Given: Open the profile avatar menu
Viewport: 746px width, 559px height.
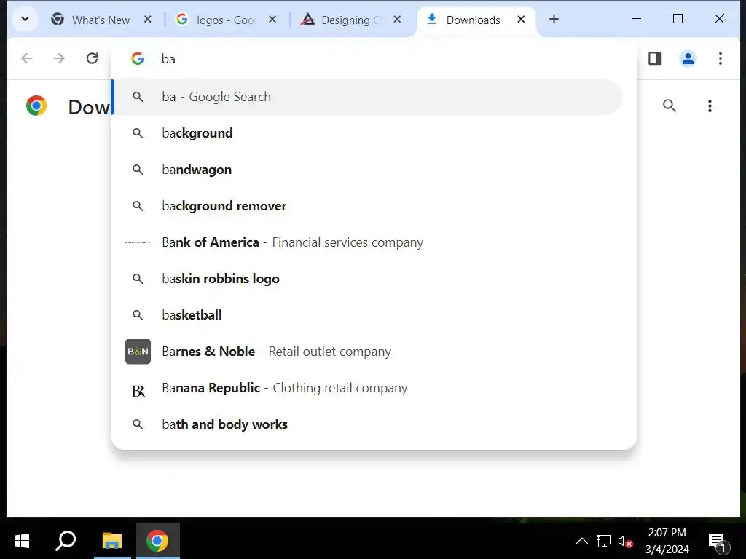Looking at the screenshot, I should click(x=688, y=58).
